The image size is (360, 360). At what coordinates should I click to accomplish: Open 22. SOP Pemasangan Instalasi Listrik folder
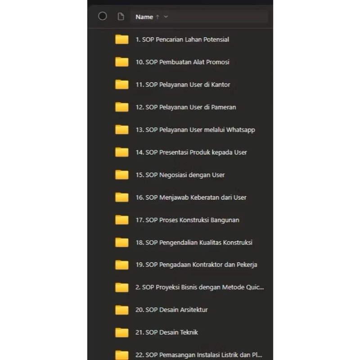(199, 355)
